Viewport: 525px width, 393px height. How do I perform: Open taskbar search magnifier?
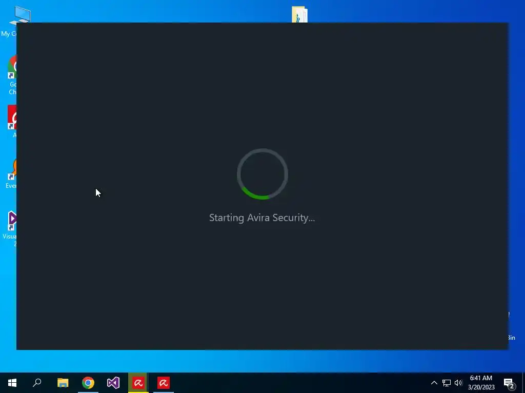tap(37, 383)
